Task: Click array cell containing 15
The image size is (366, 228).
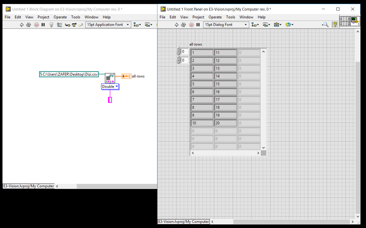Action: tap(226, 84)
